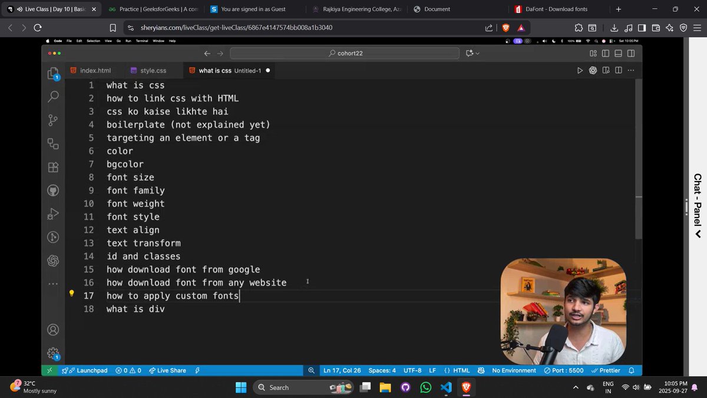Screen dimensions: 707x398
Task: Open the GitHub panel icon
Action: [x=53, y=190]
